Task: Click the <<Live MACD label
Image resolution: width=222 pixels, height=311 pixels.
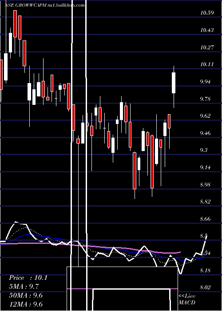Action: pyautogui.click(x=187, y=299)
